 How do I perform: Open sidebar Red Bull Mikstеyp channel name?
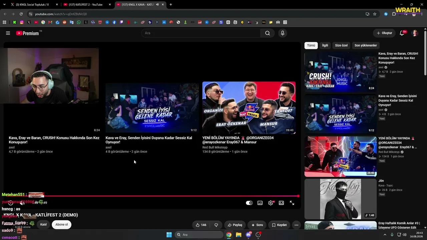pyautogui.click(x=390, y=152)
